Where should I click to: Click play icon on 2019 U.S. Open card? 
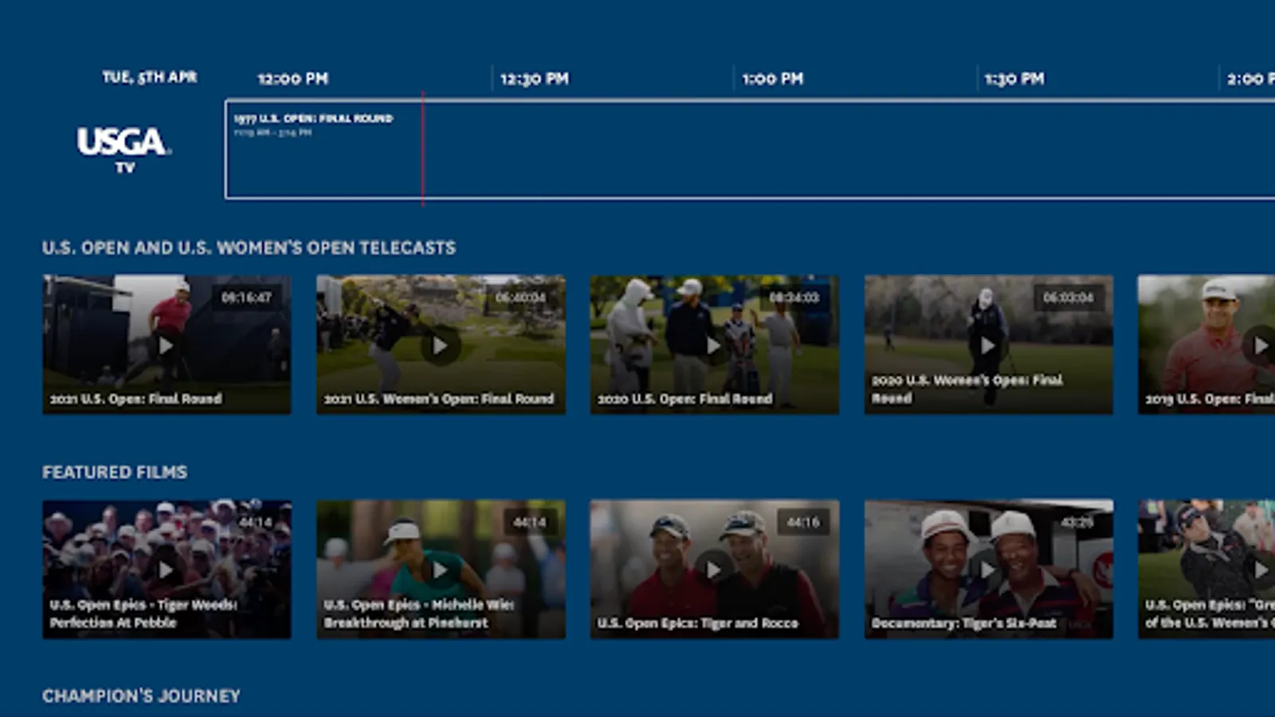pos(1261,346)
